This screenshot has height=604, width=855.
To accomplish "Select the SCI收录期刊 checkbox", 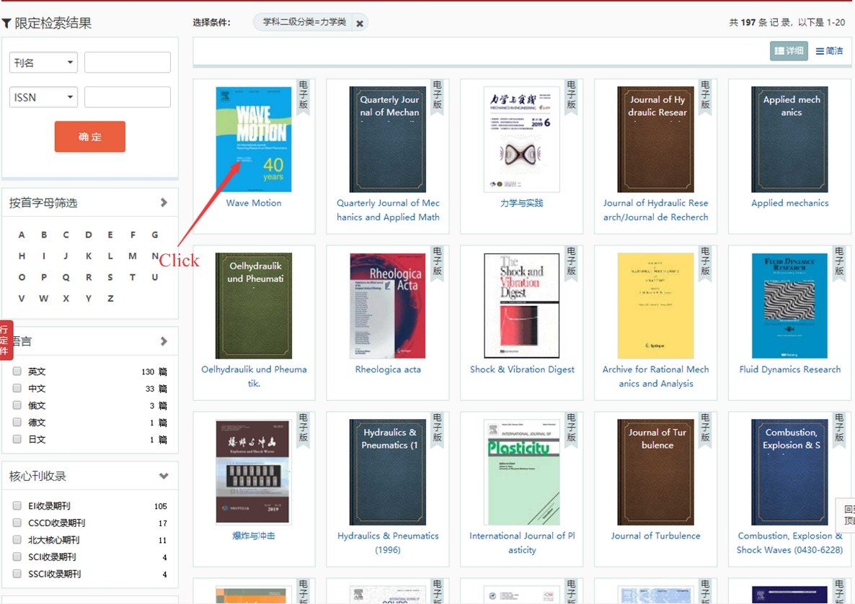I will pyautogui.click(x=17, y=556).
